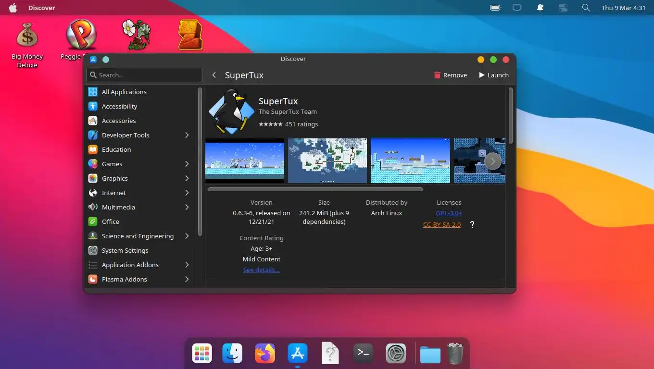The width and height of the screenshot is (654, 369).
Task: Click the Multimedia speaker icon
Action: (x=93, y=207)
